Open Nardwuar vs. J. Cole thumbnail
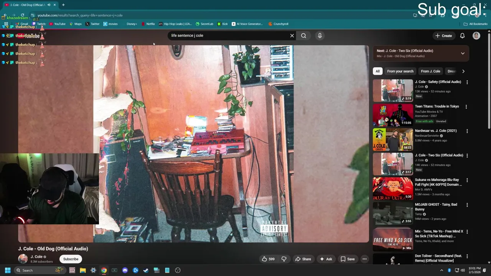 point(393,140)
